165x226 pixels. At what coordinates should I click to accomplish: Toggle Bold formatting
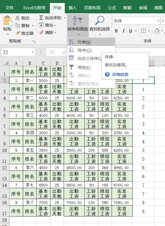(116, 31)
